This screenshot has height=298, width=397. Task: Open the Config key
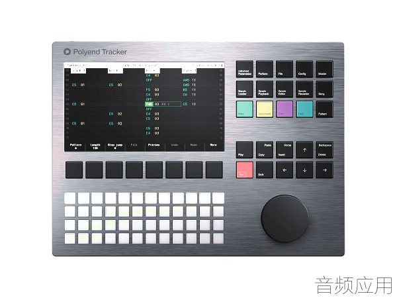(304, 69)
